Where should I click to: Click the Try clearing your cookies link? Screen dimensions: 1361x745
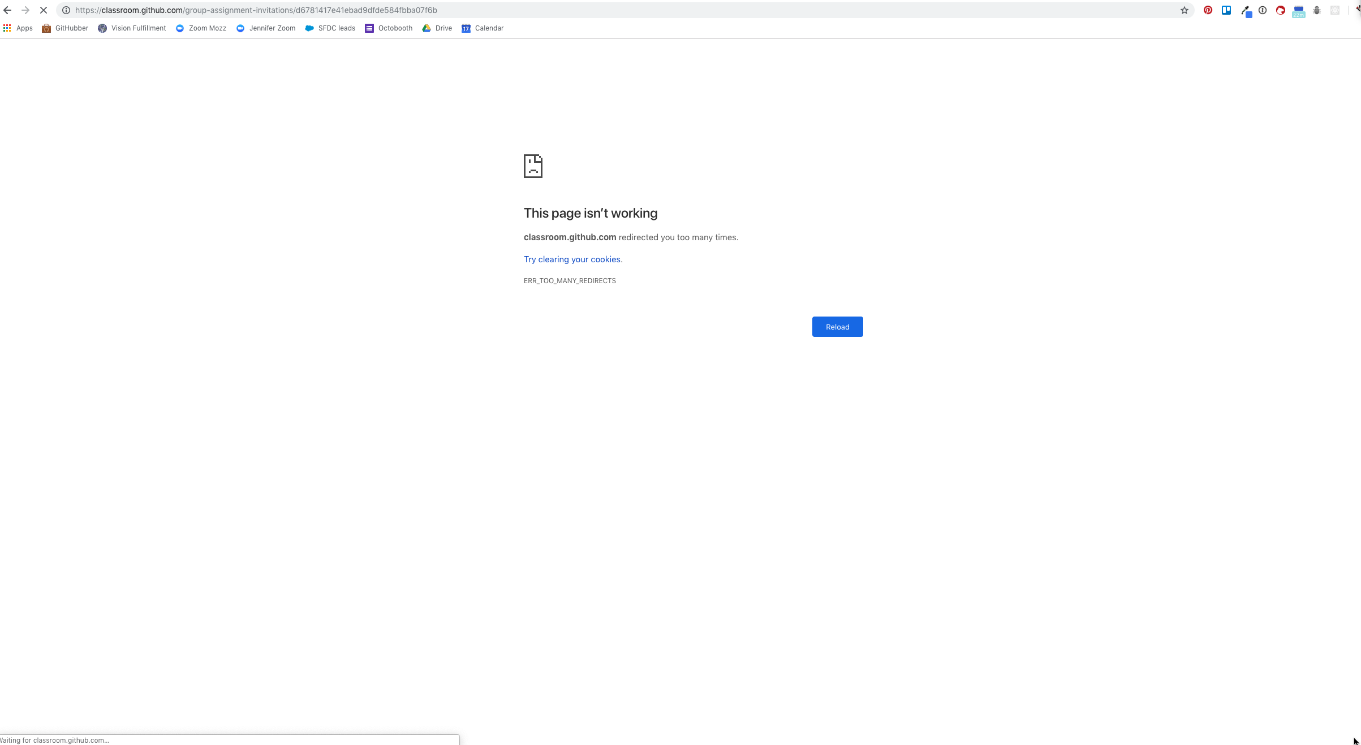(x=572, y=259)
